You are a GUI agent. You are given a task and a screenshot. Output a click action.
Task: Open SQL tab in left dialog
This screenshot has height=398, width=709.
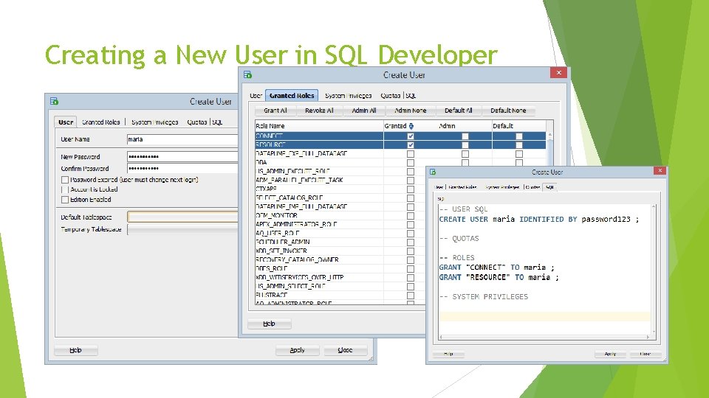(217, 122)
